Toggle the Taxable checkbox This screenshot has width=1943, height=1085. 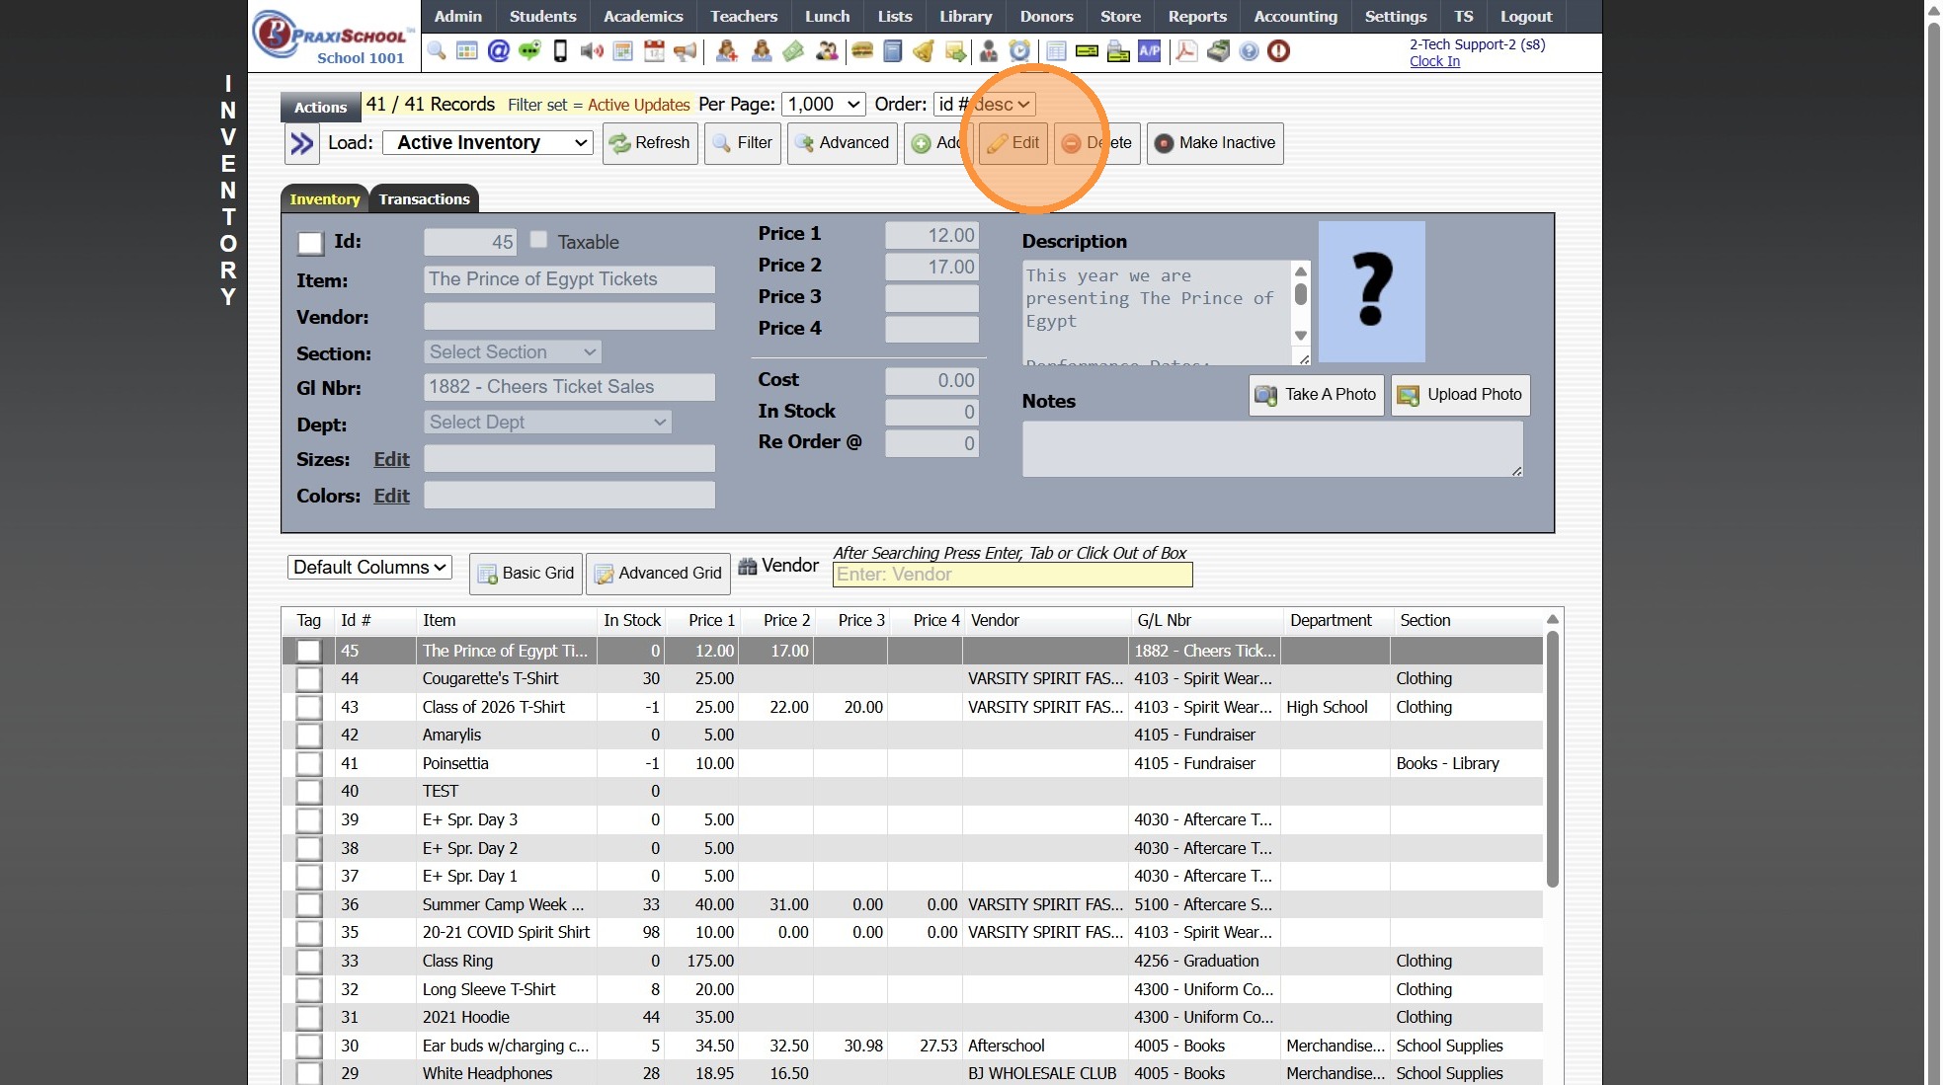538,240
